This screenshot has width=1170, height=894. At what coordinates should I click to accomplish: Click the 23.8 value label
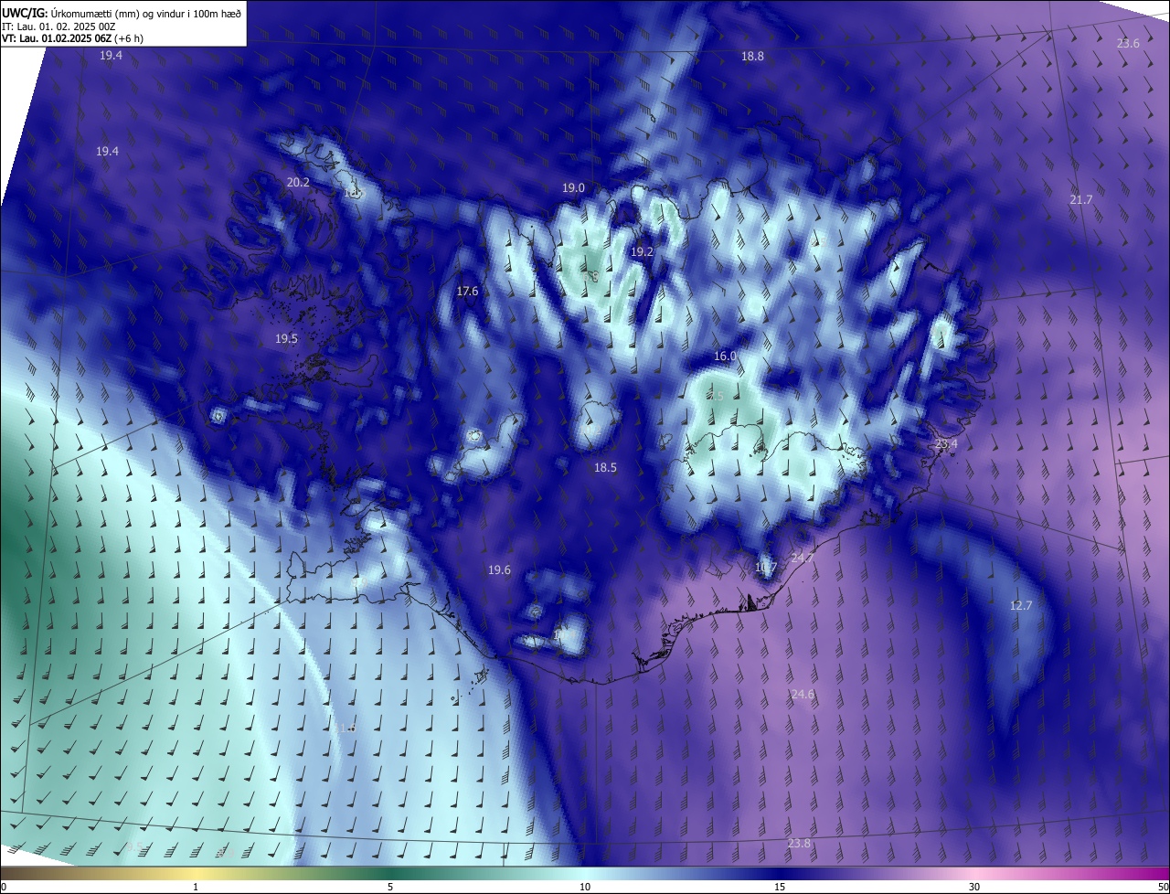(799, 844)
